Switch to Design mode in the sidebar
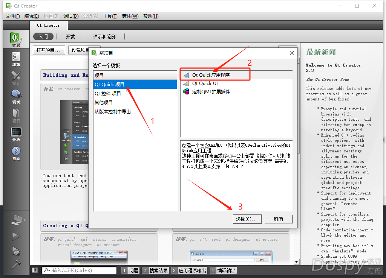Screen dimensions: 386x278 [x=16, y=78]
